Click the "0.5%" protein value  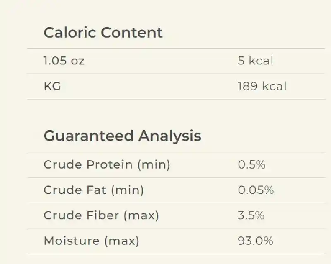(252, 165)
